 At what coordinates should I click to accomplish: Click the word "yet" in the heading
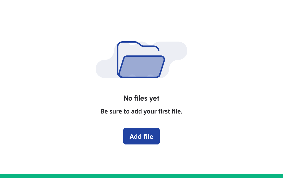154,99
